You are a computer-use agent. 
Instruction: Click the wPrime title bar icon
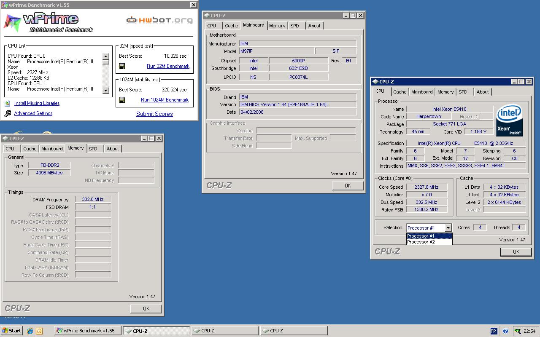coord(5,5)
